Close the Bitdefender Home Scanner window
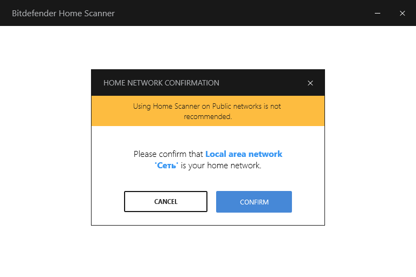 coord(402,13)
